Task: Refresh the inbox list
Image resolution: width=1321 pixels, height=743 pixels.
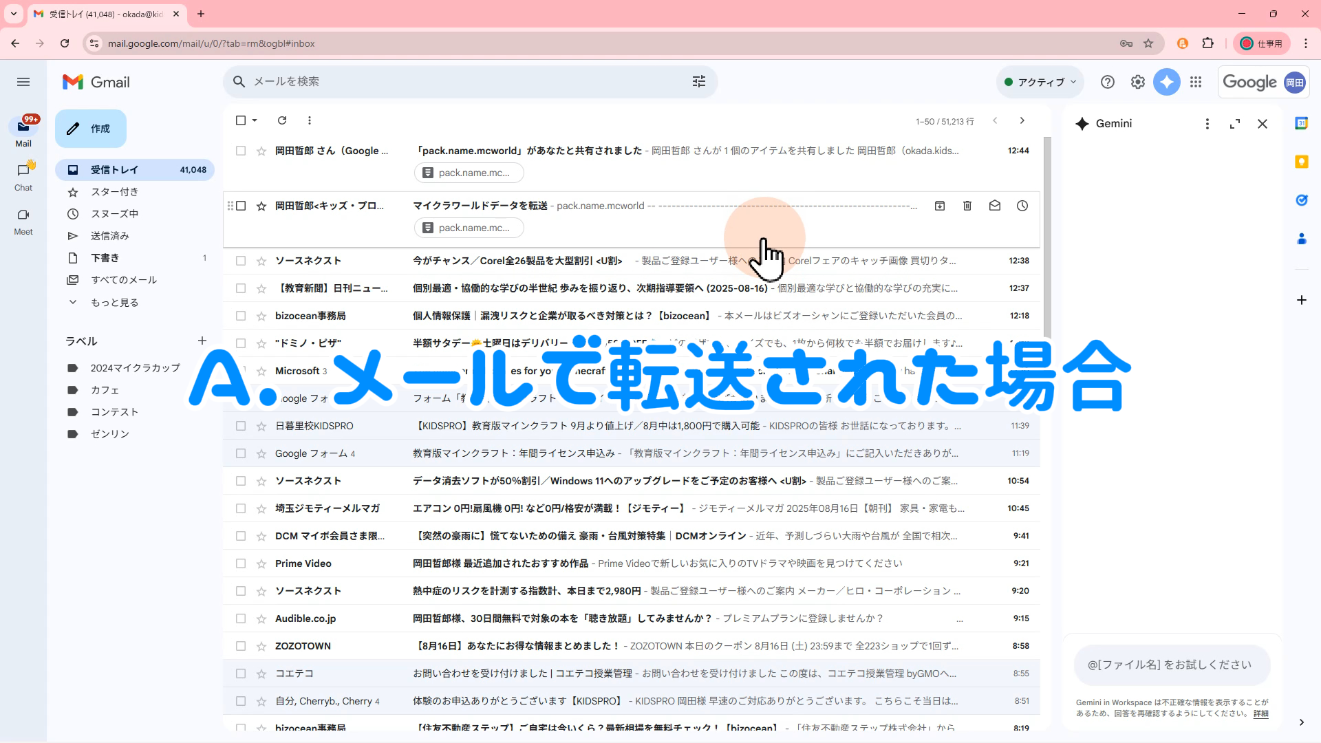Action: tap(282, 120)
